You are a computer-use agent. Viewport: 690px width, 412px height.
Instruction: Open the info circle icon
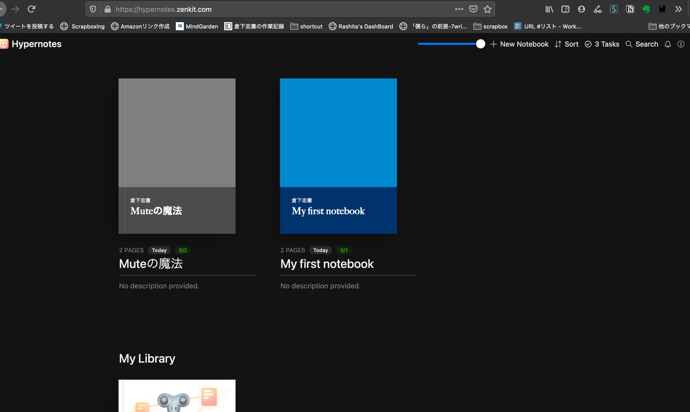click(x=681, y=44)
